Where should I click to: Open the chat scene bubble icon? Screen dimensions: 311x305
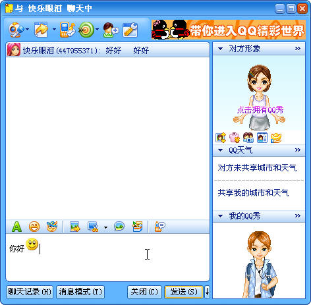(x=119, y=227)
